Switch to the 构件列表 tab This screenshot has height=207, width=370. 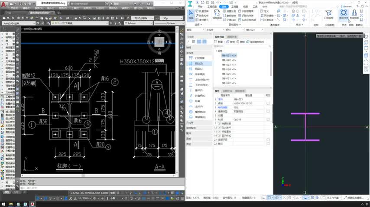[220, 37]
